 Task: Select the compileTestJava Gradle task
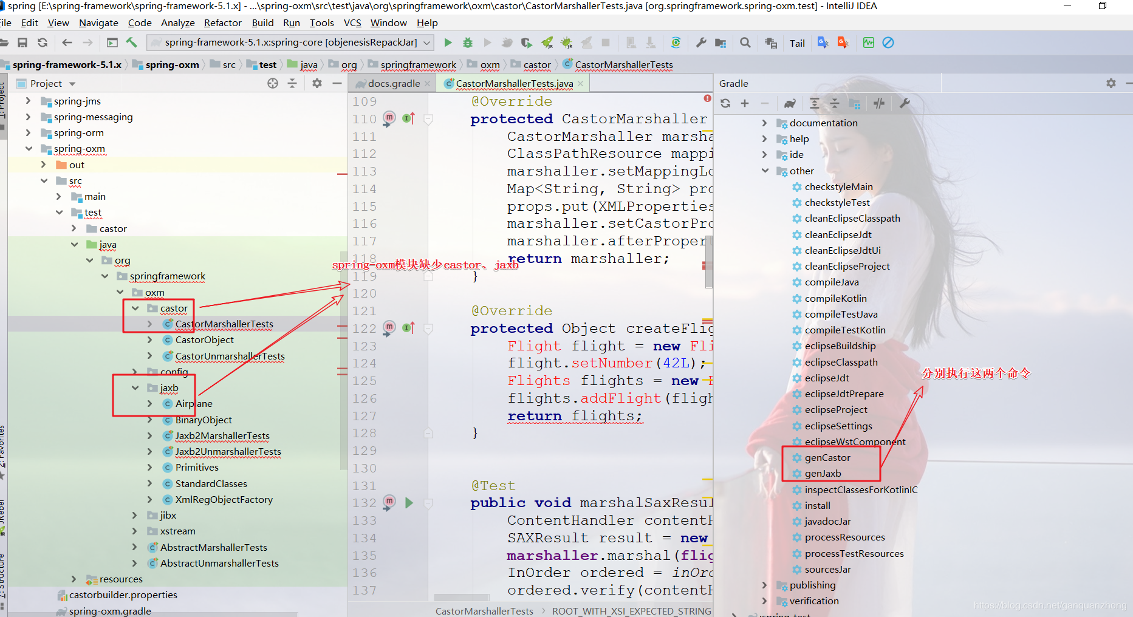841,314
